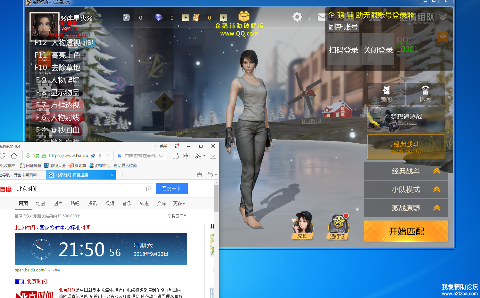The width and height of the screenshot is (480, 298).
Task: Toggle F6 人物射线 option
Action: pos(58,117)
